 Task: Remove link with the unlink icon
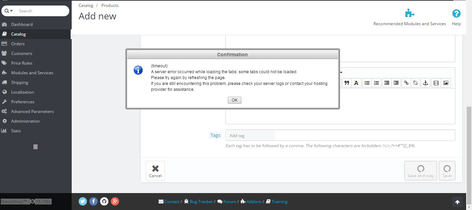click(x=416, y=83)
